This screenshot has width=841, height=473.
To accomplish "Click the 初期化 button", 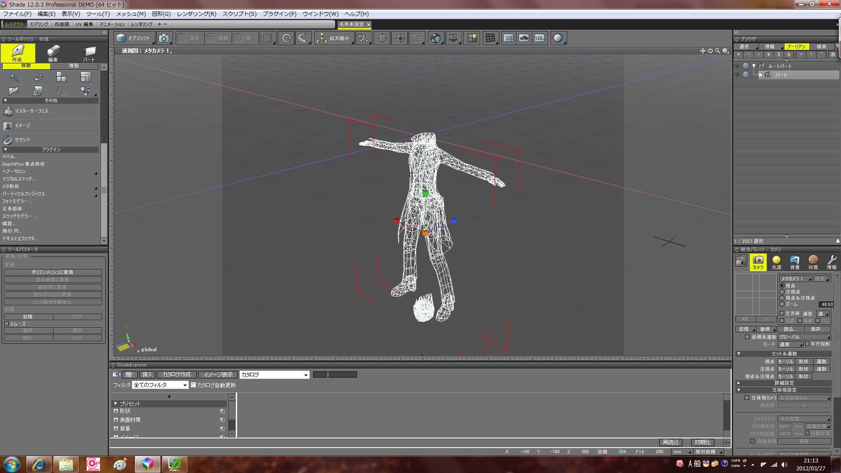I will (x=702, y=442).
